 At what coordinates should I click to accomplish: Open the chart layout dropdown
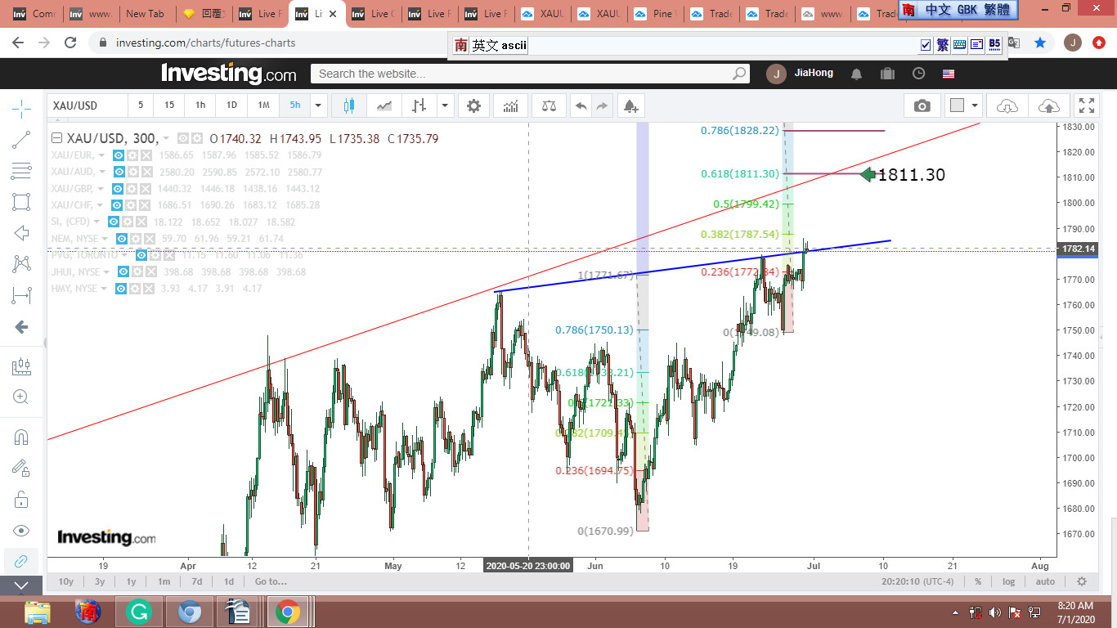(975, 105)
